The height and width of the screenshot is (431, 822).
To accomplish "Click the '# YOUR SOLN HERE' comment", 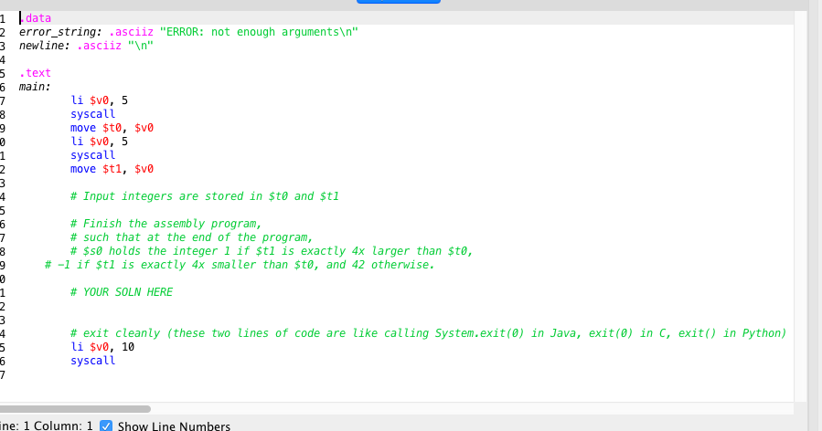I will tap(122, 292).
